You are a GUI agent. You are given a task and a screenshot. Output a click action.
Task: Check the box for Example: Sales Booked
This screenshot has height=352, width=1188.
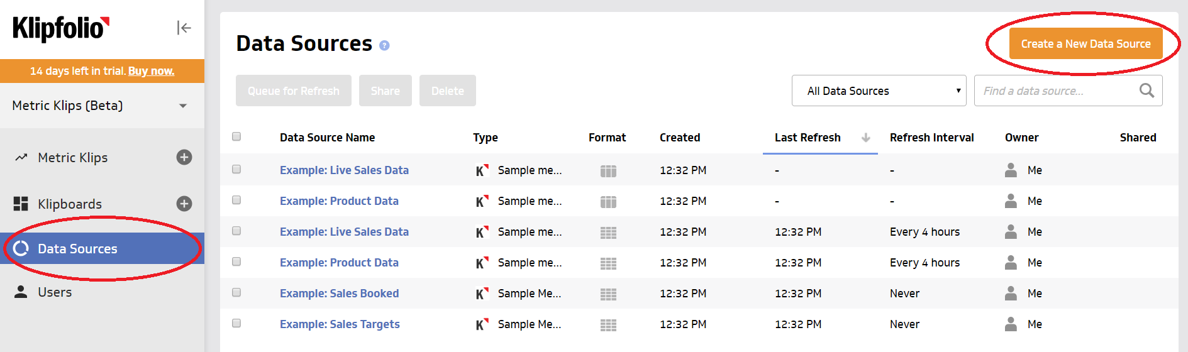(236, 292)
